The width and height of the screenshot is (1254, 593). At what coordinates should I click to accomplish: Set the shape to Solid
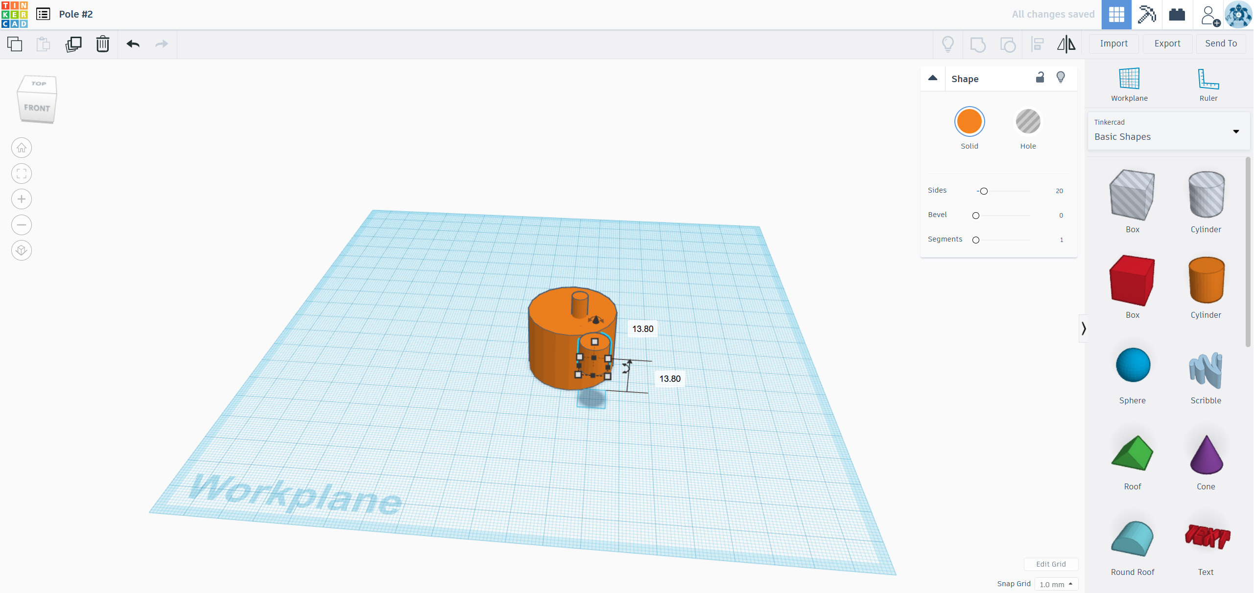[x=969, y=122]
